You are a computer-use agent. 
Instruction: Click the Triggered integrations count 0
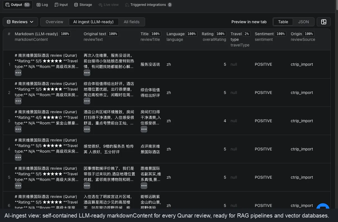(x=170, y=5)
